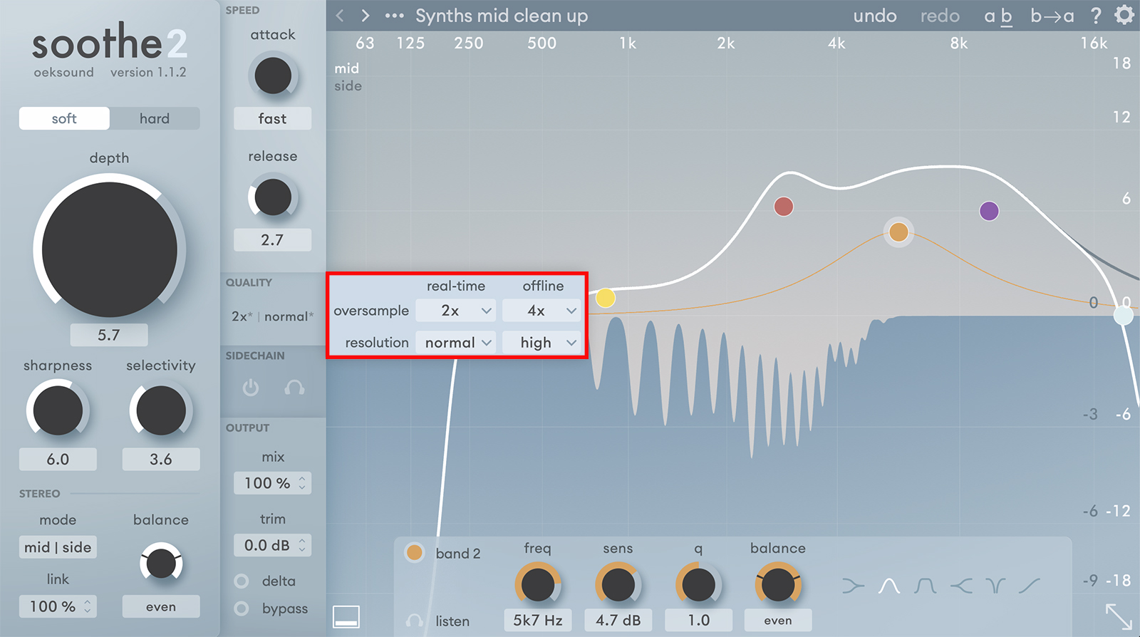
Task: Open the preset options ellipsis menu
Action: [x=394, y=16]
